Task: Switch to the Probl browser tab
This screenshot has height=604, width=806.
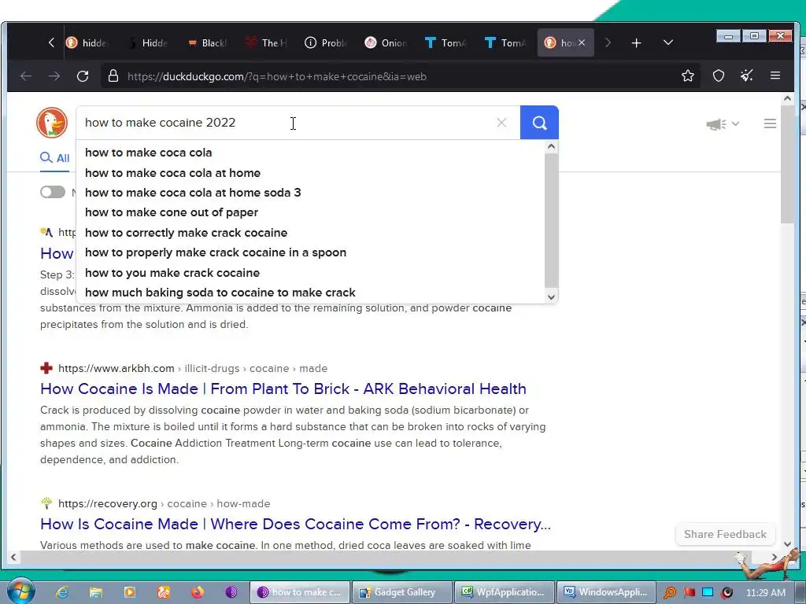Action: (x=327, y=43)
